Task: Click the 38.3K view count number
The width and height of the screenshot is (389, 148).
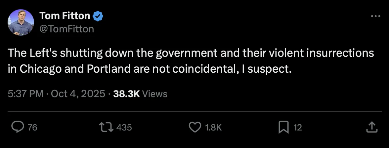Action: pos(126,94)
